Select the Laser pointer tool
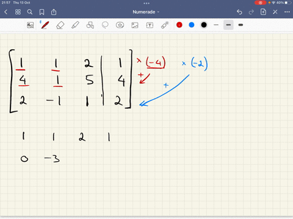The width and height of the screenshot is (293, 219). (165, 25)
